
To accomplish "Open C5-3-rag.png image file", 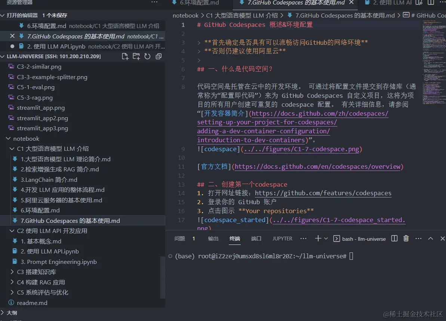I will point(35,97).
